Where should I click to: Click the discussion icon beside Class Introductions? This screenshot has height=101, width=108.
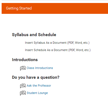23,68
